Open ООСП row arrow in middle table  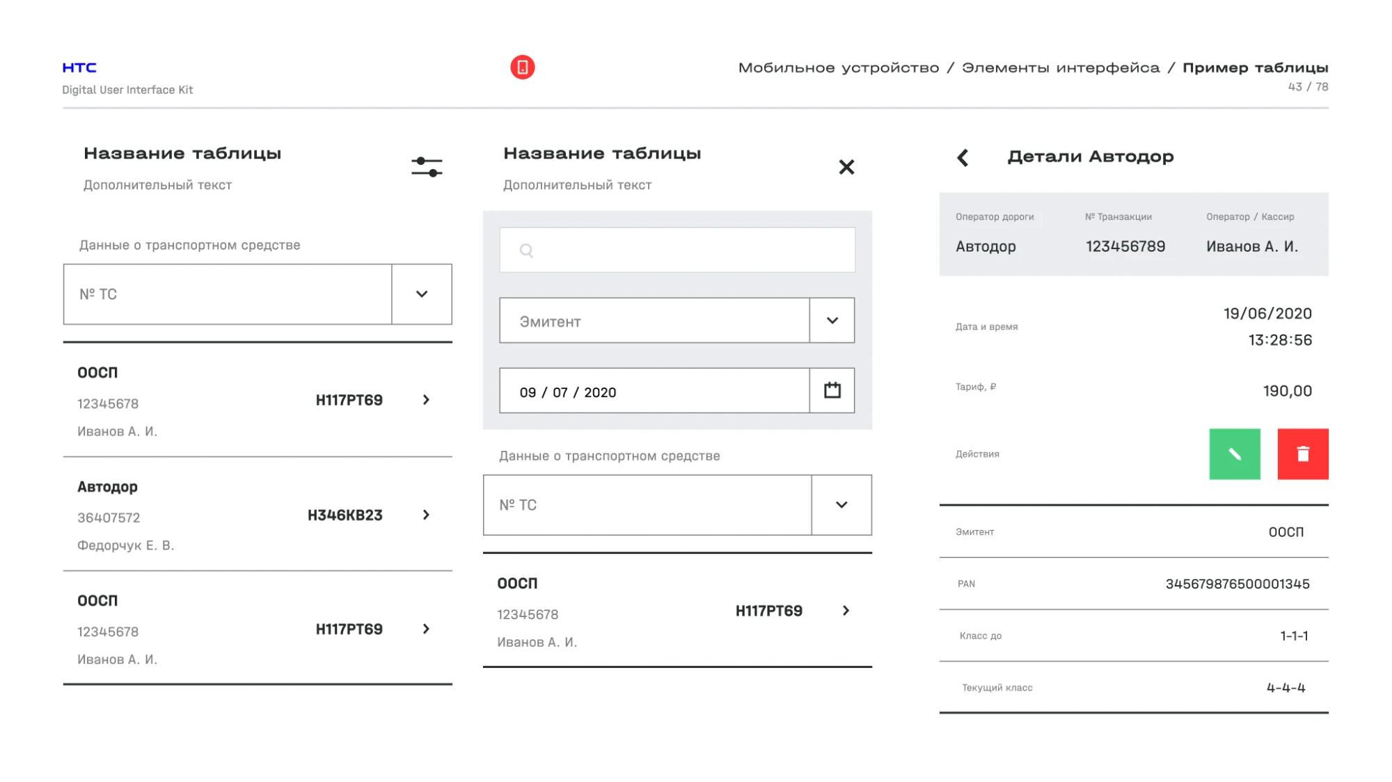click(846, 611)
